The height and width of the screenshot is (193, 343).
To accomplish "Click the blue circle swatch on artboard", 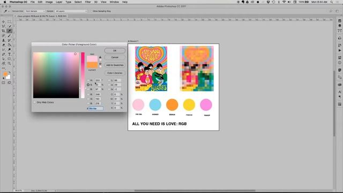I will (x=155, y=105).
